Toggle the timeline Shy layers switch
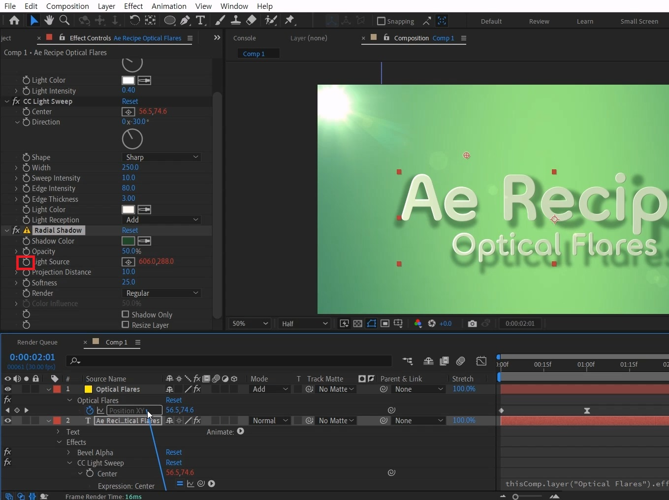The height and width of the screenshot is (500, 669). (x=428, y=361)
